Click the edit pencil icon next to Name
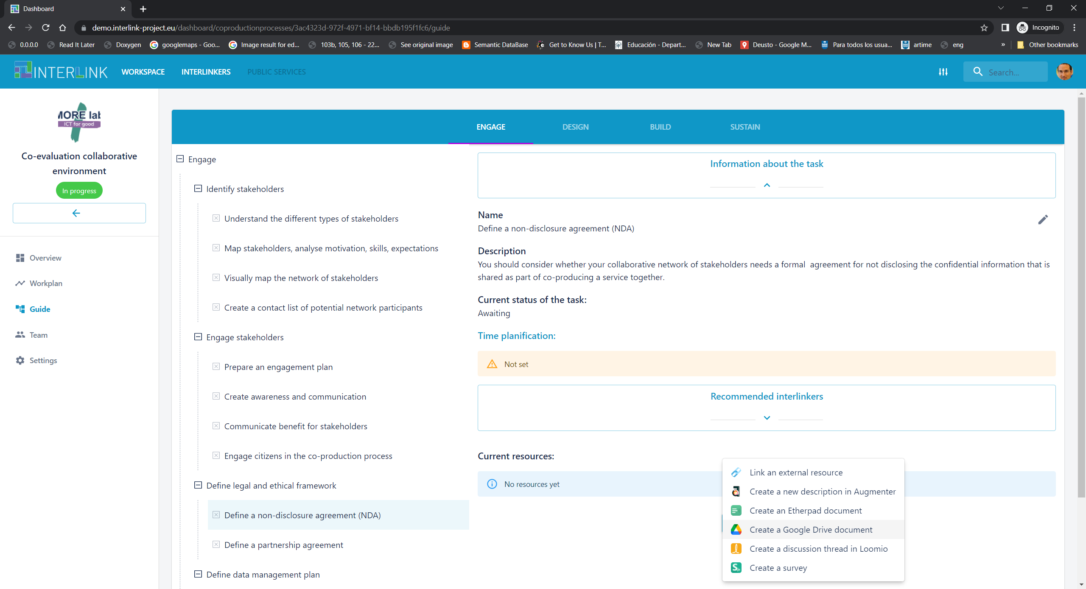 [1043, 219]
